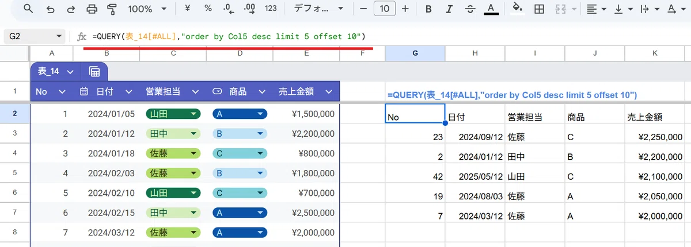The width and height of the screenshot is (691, 247).
Task: Open the merge cells toolbar control
Action: tap(565, 9)
